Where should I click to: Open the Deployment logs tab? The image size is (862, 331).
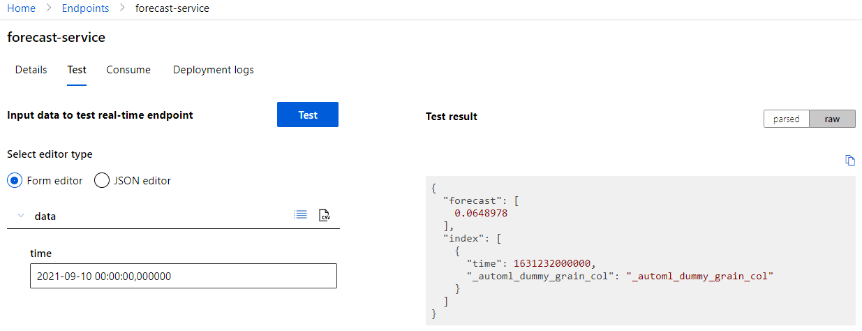(x=214, y=70)
